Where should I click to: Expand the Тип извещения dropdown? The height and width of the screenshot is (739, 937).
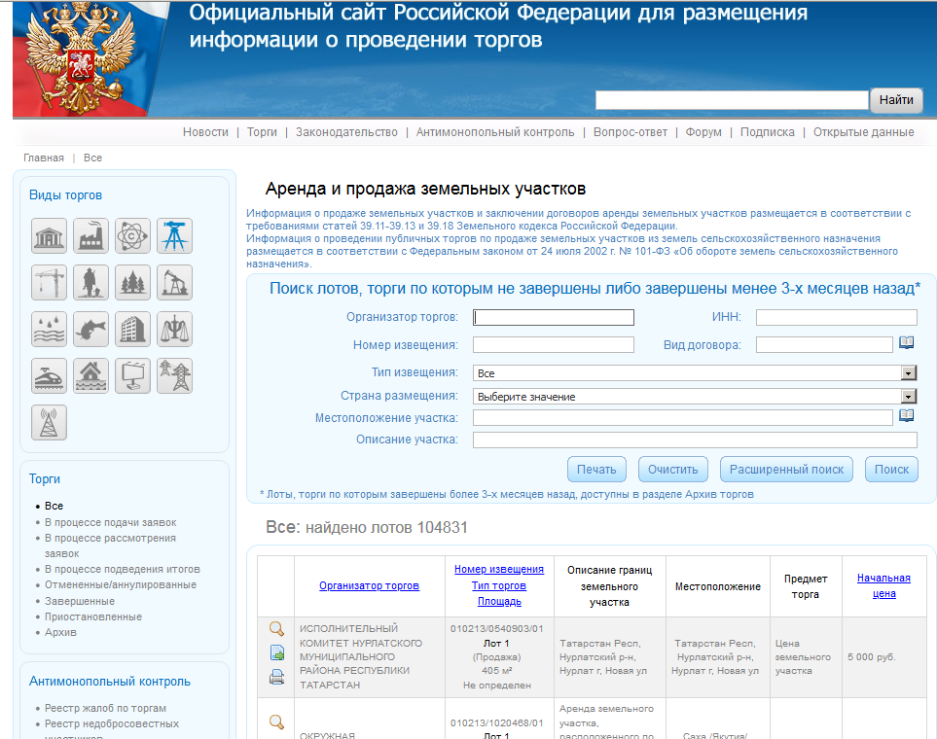coord(909,372)
